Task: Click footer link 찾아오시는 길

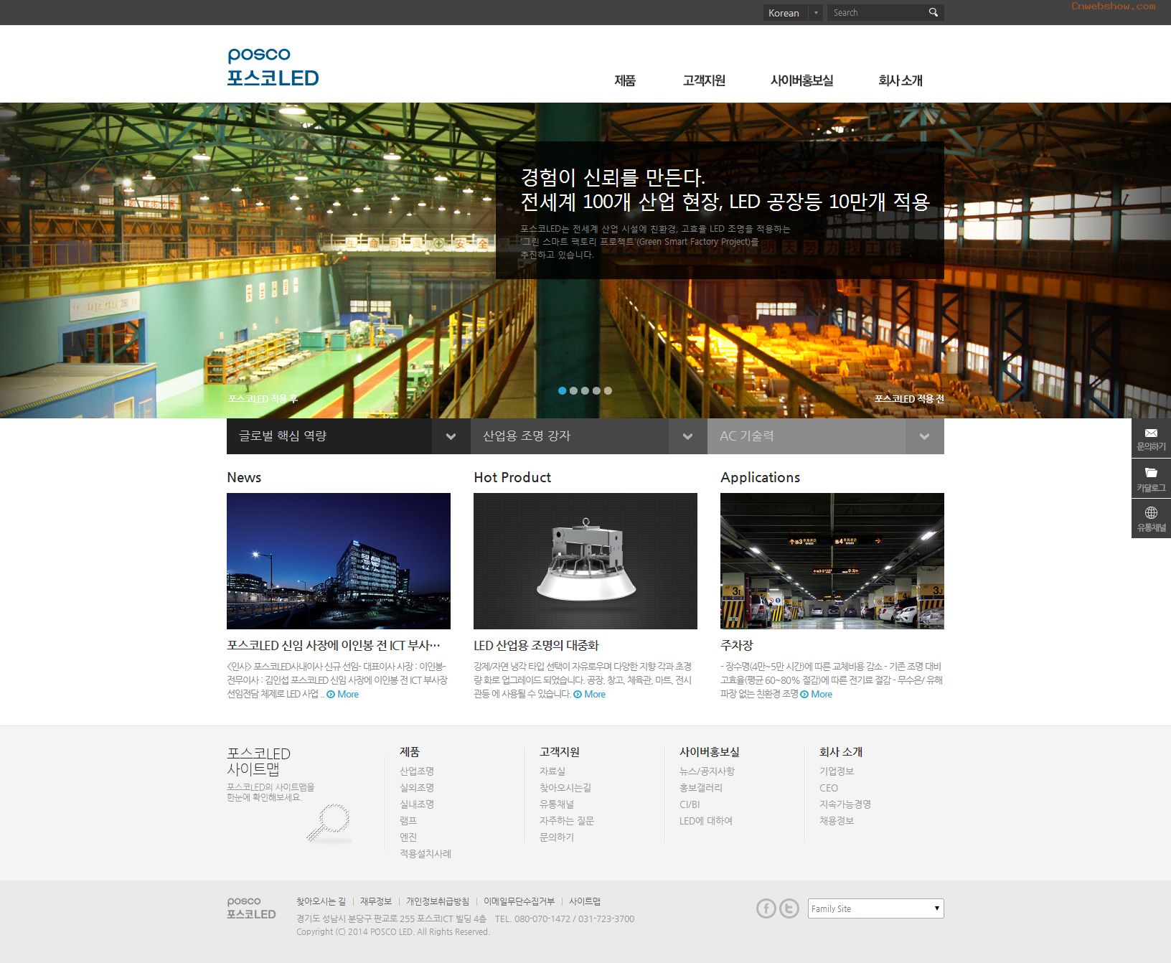Action: 321,901
